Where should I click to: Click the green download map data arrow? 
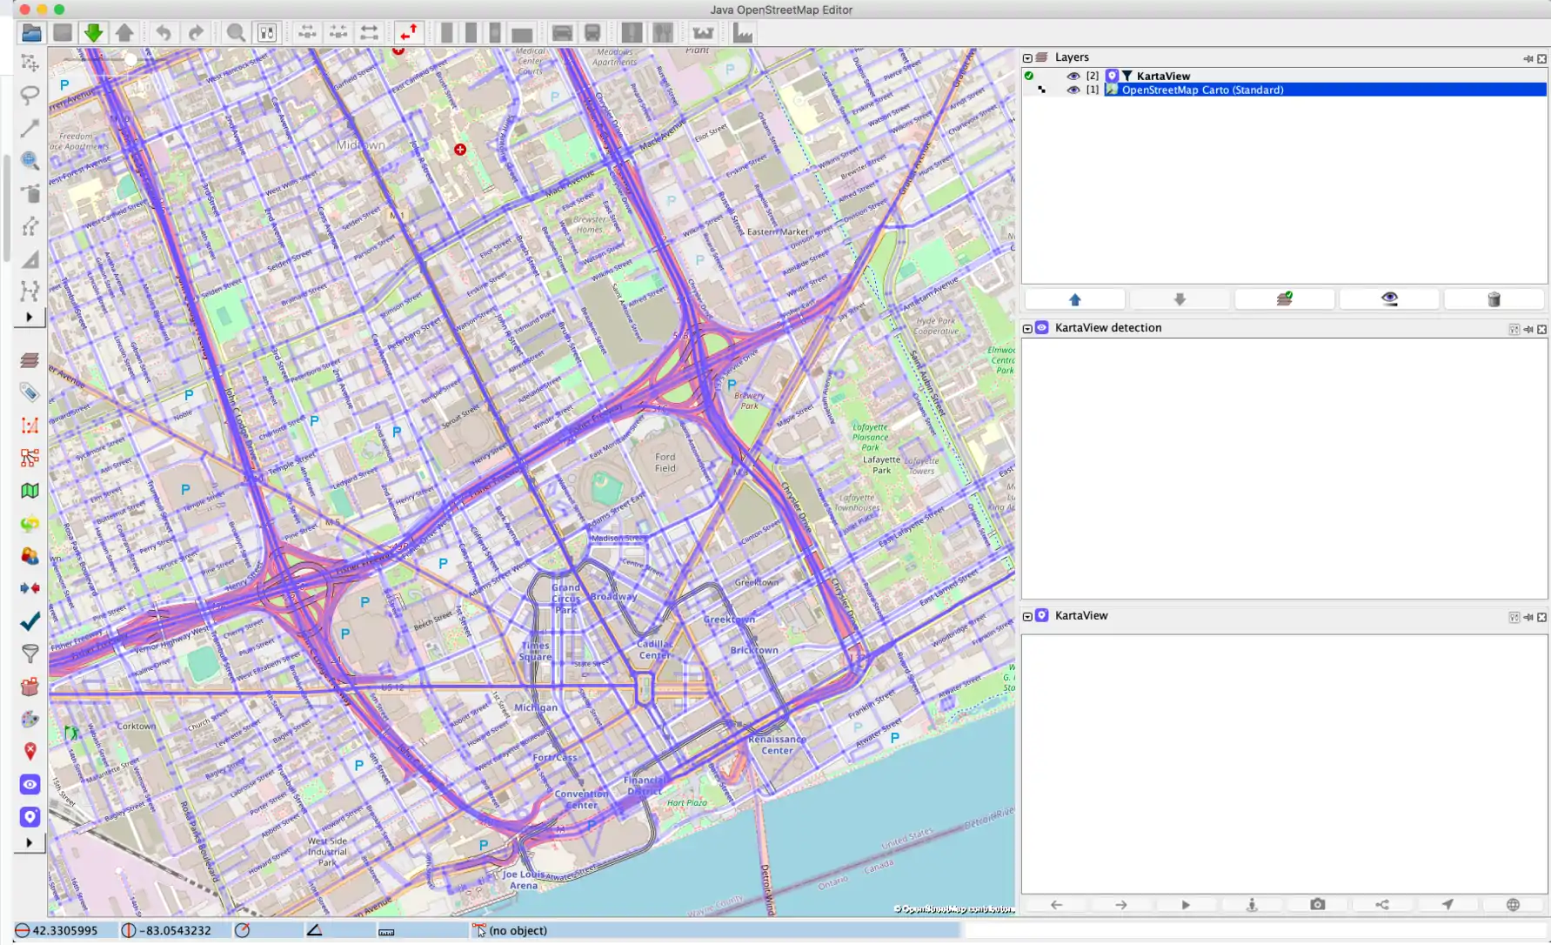(93, 33)
